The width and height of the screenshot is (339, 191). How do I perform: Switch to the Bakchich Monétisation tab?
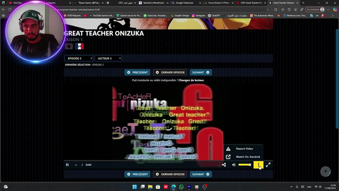[154, 3]
